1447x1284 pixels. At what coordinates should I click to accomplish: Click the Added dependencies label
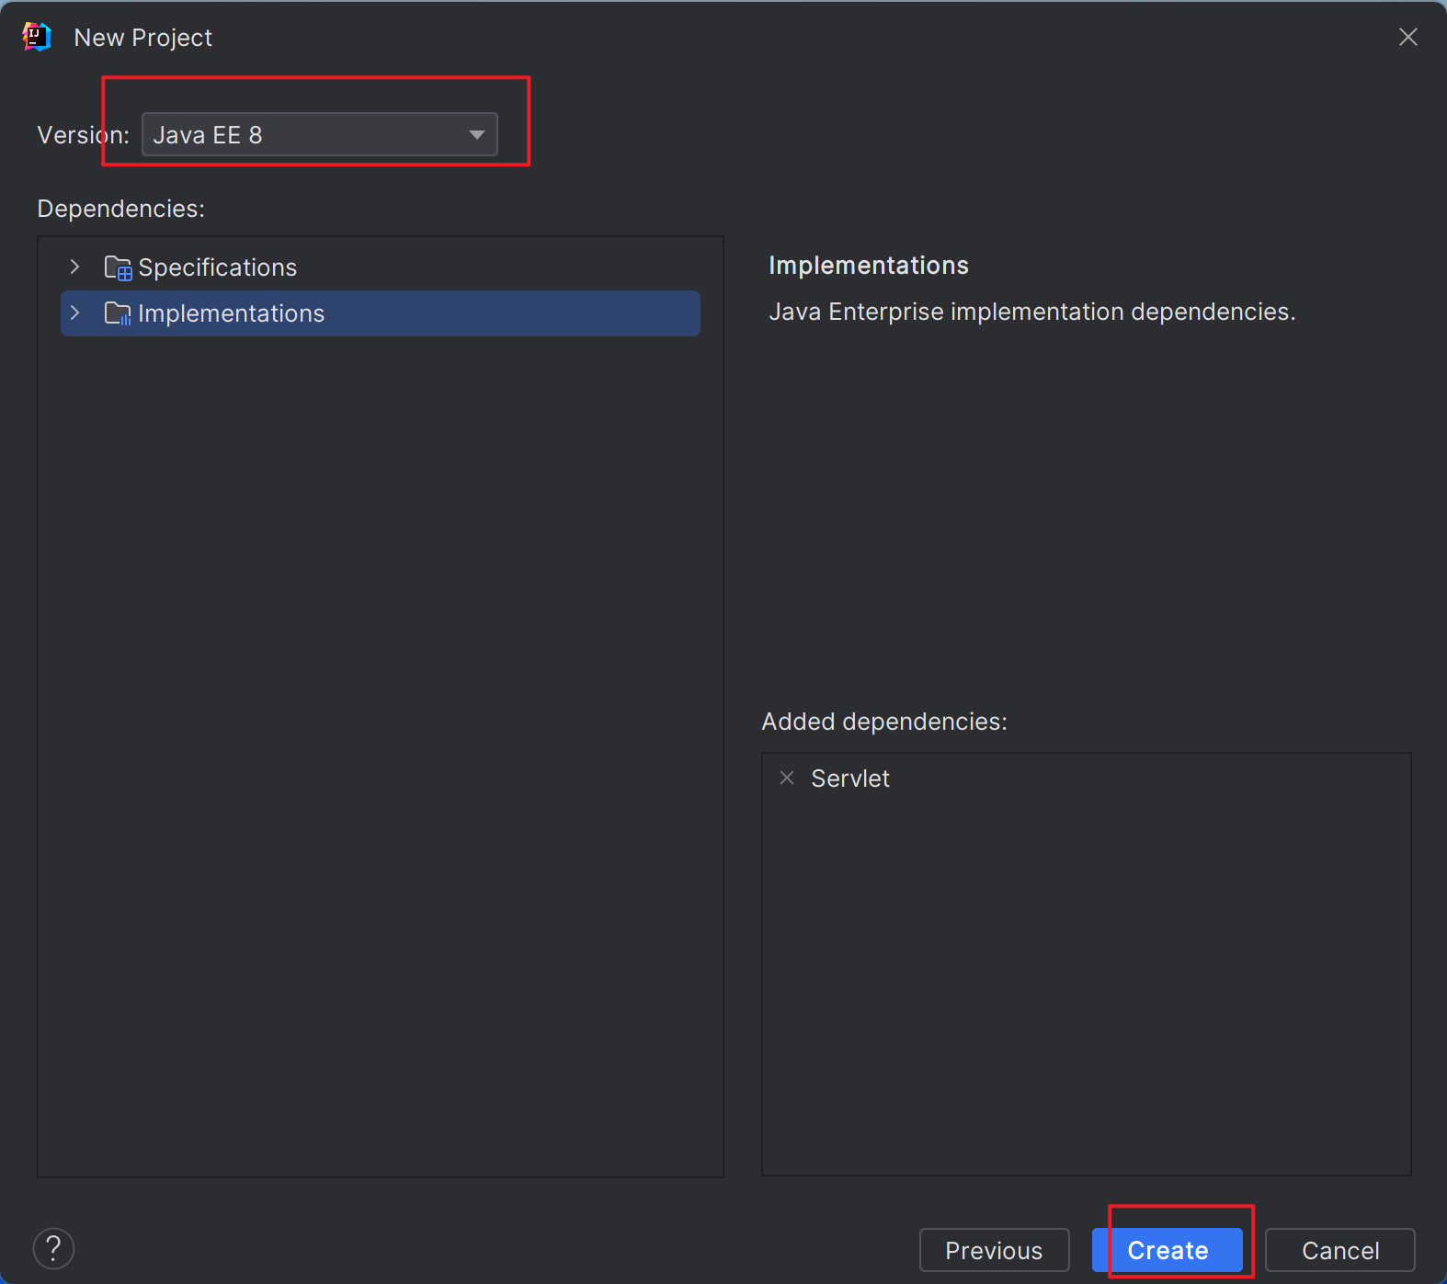tap(884, 722)
